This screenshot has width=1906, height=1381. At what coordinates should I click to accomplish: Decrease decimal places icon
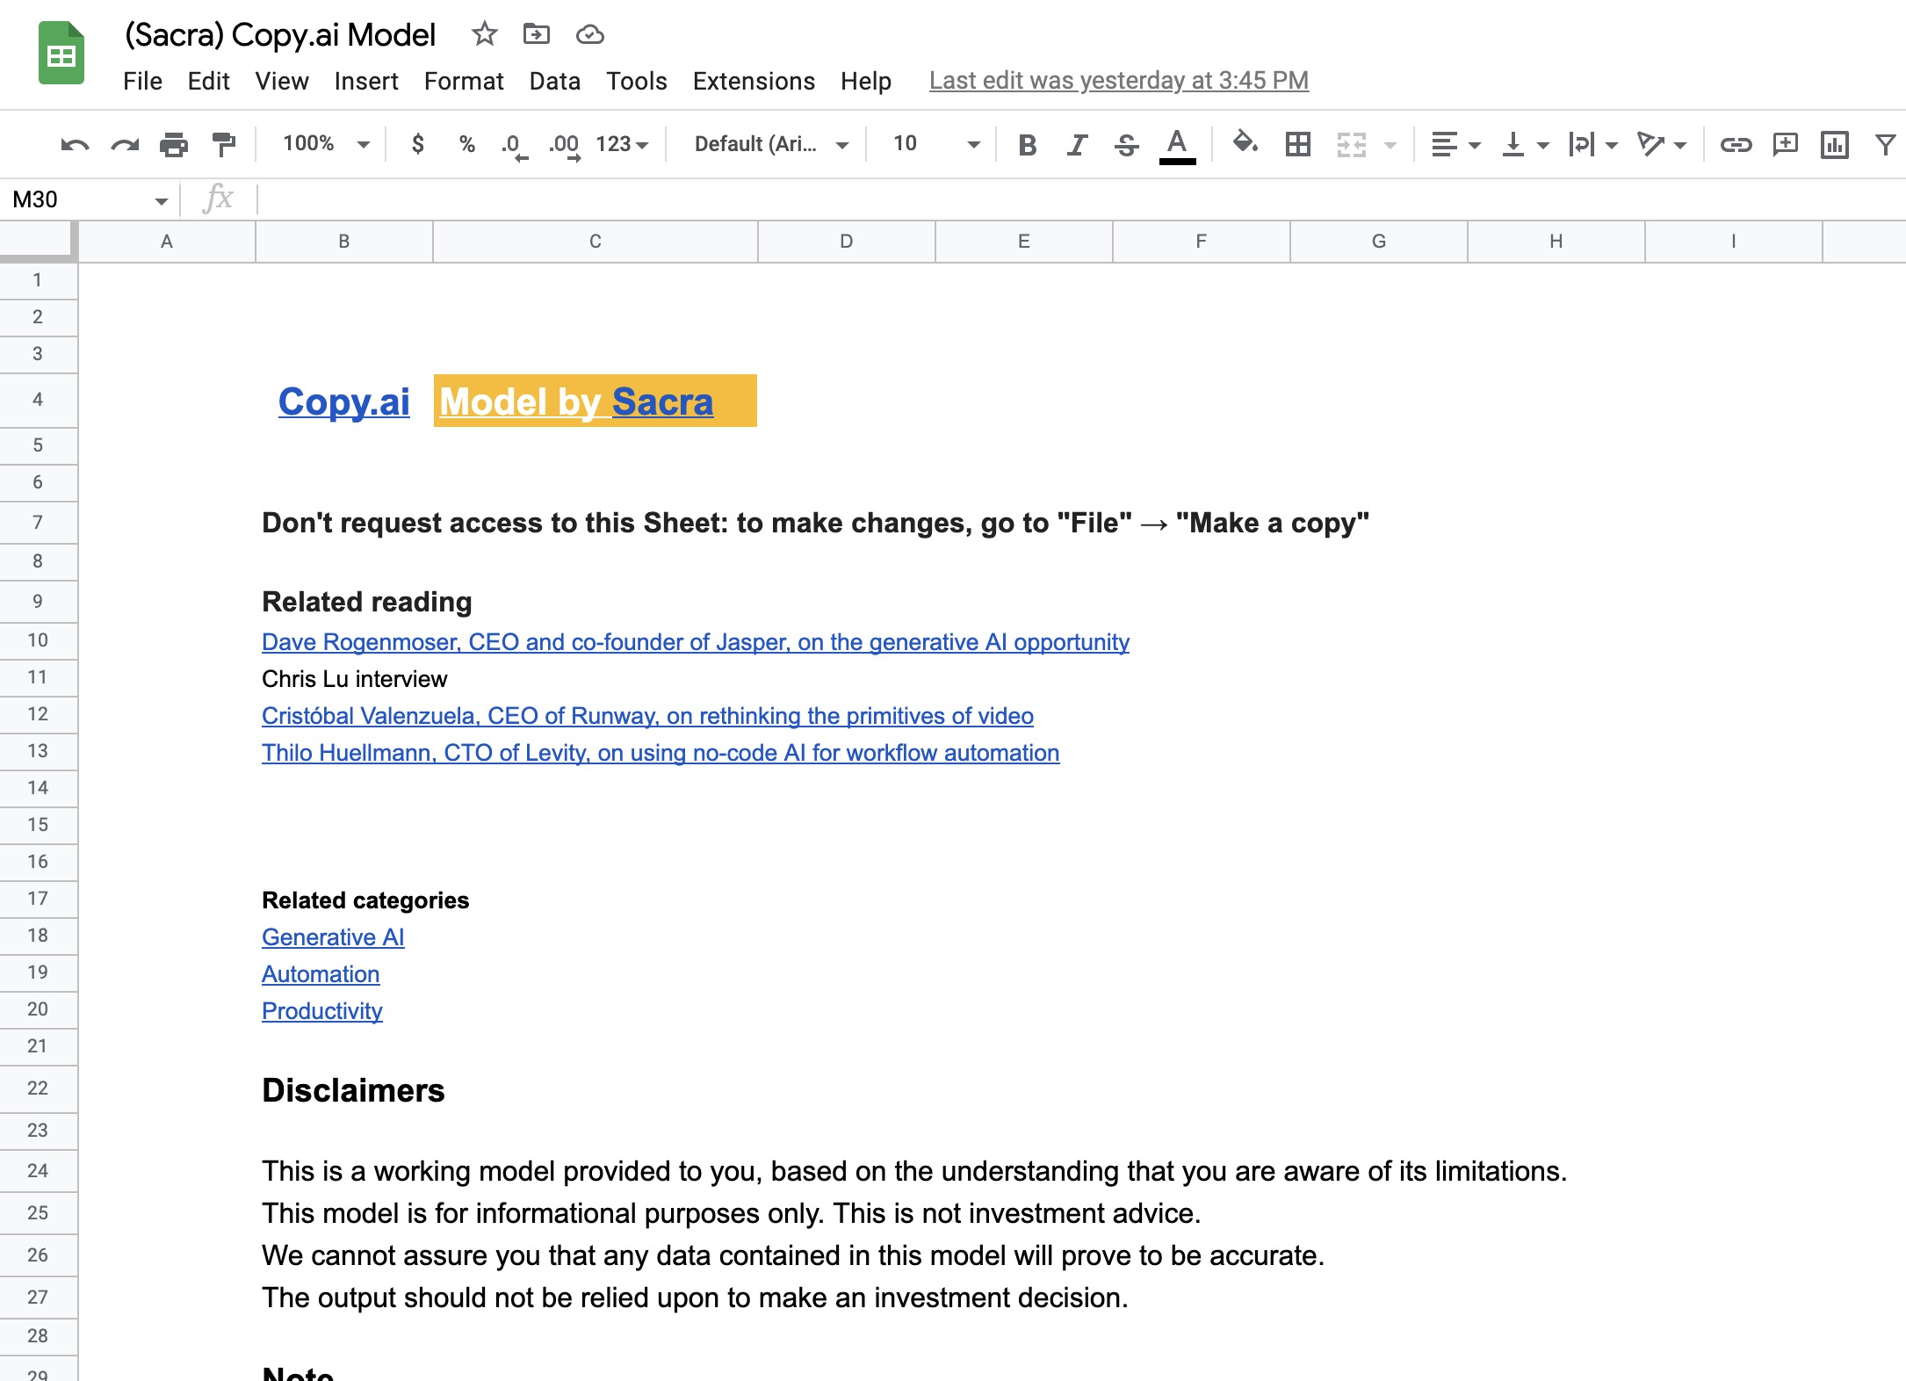(x=514, y=145)
